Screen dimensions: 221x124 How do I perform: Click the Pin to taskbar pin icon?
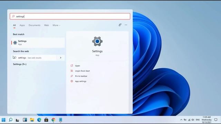pos(72,76)
